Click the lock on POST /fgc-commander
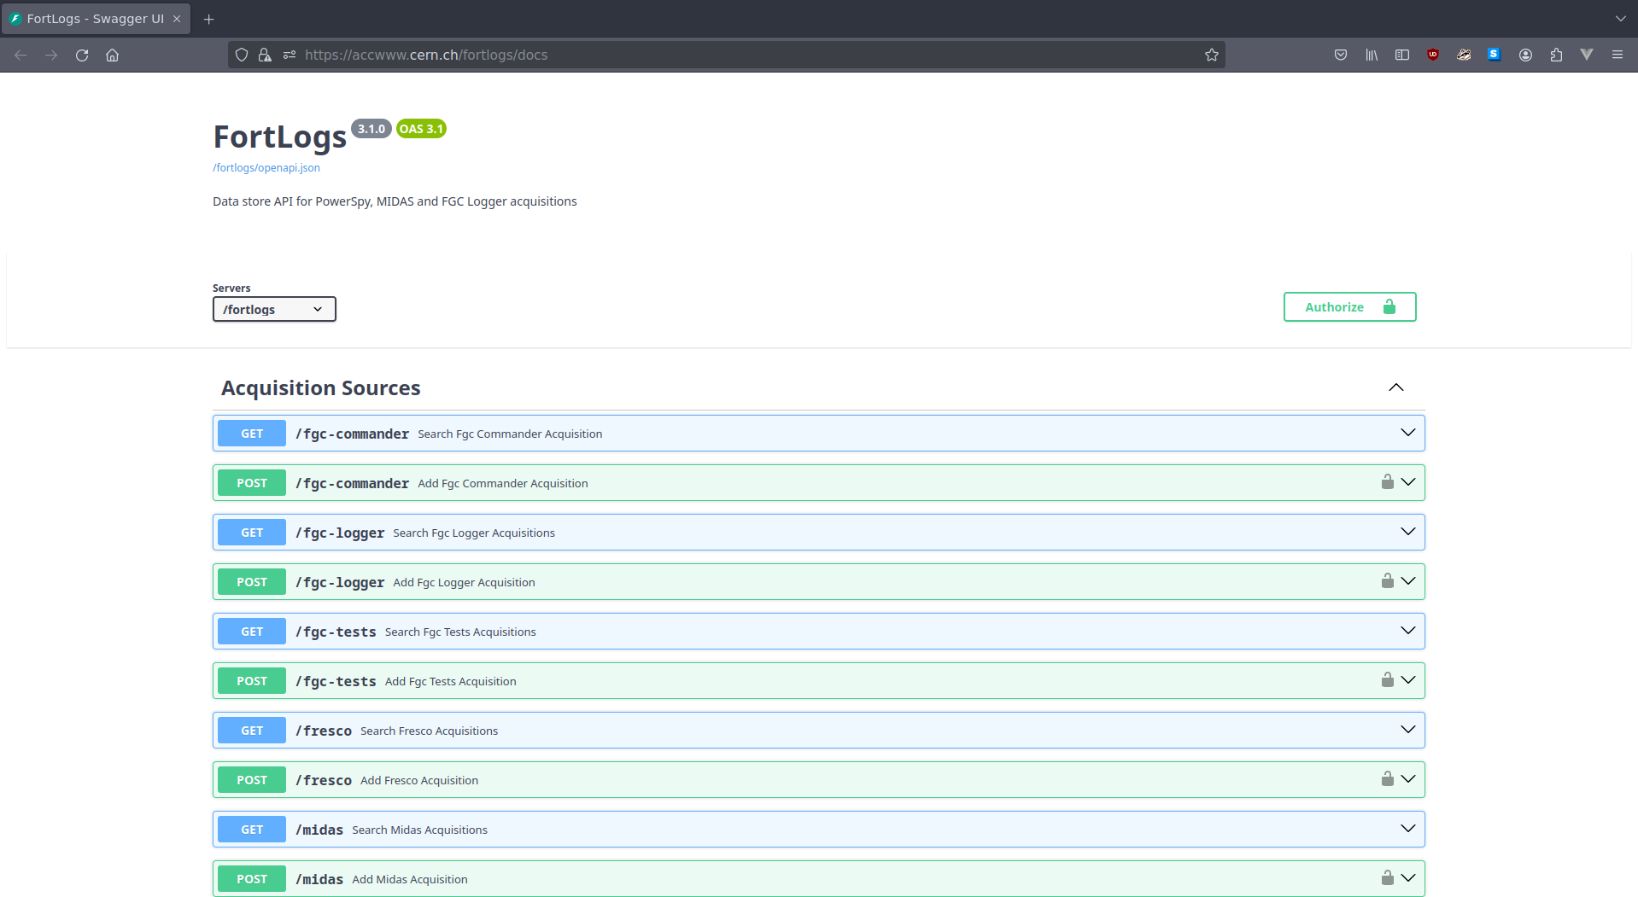 click(1388, 482)
